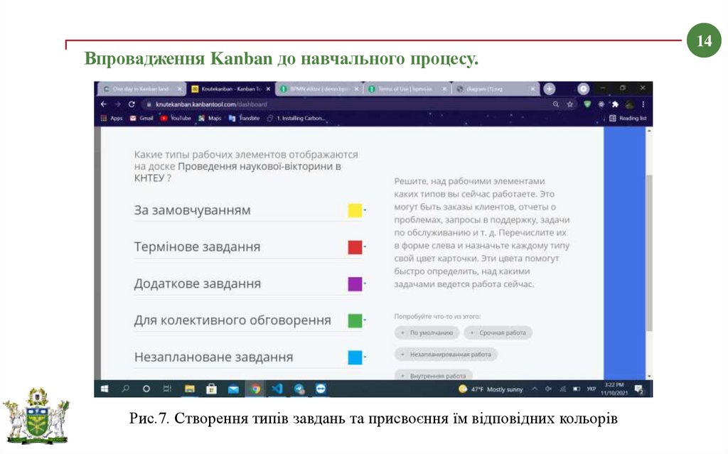Open the '47°F Mostly sunny' weather widget
Screen dimensions: 728x454
pos(491,389)
